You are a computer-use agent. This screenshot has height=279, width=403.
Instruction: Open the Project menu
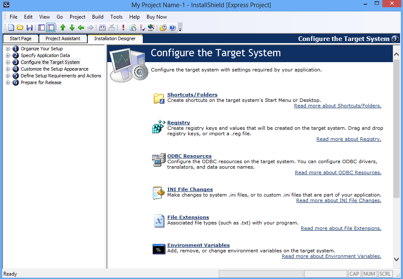click(x=77, y=17)
